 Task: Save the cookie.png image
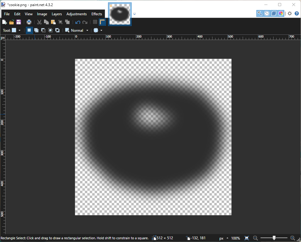(x=19, y=22)
